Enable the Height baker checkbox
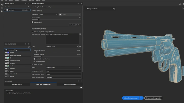 tap(6, 71)
